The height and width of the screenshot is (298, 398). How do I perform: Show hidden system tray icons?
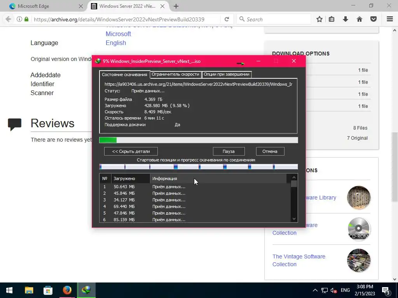tap(315, 290)
